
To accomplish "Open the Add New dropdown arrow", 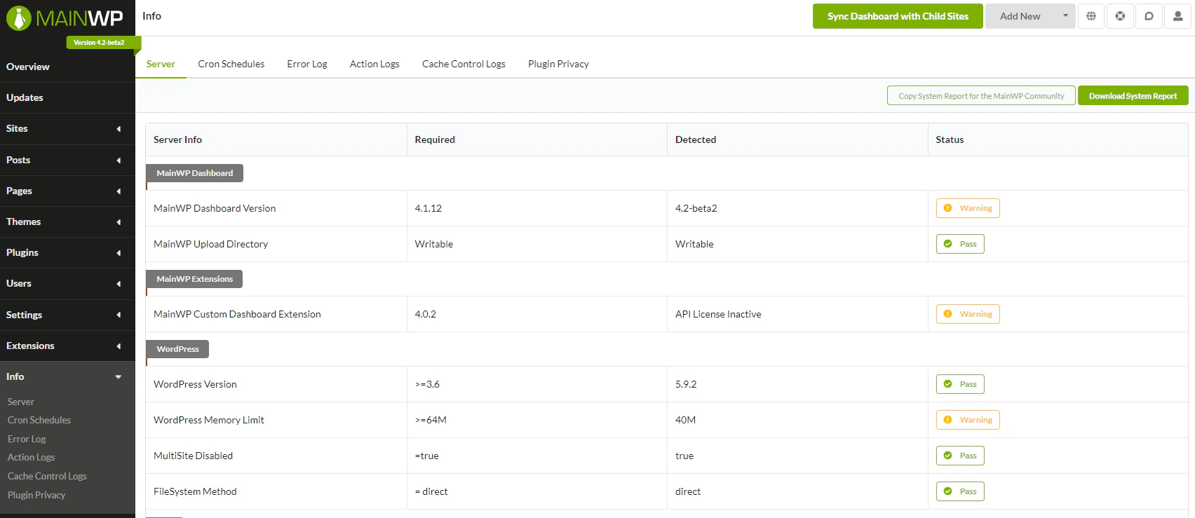I will tap(1065, 16).
